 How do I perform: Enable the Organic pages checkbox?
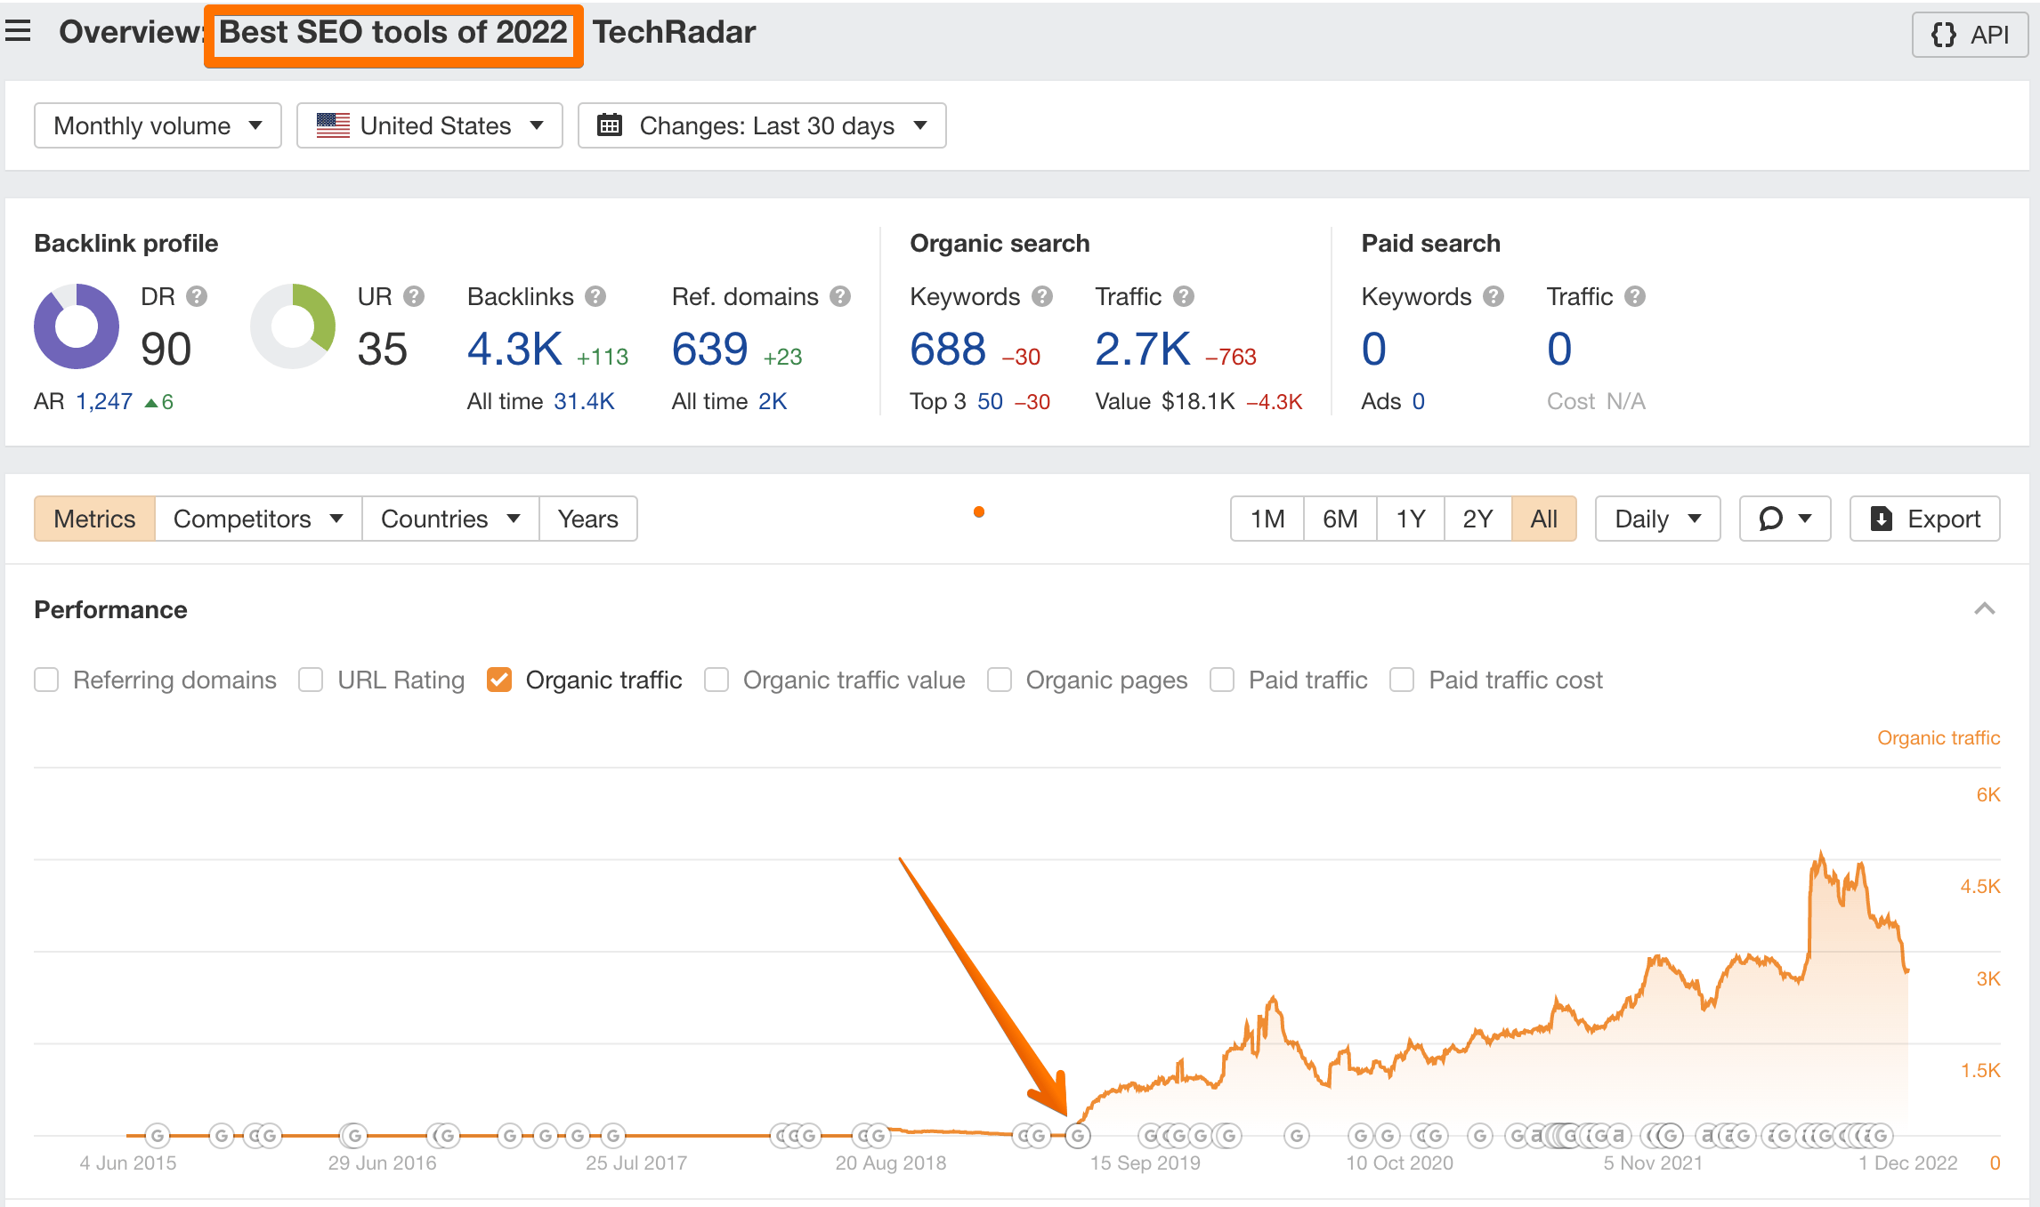[1000, 680]
